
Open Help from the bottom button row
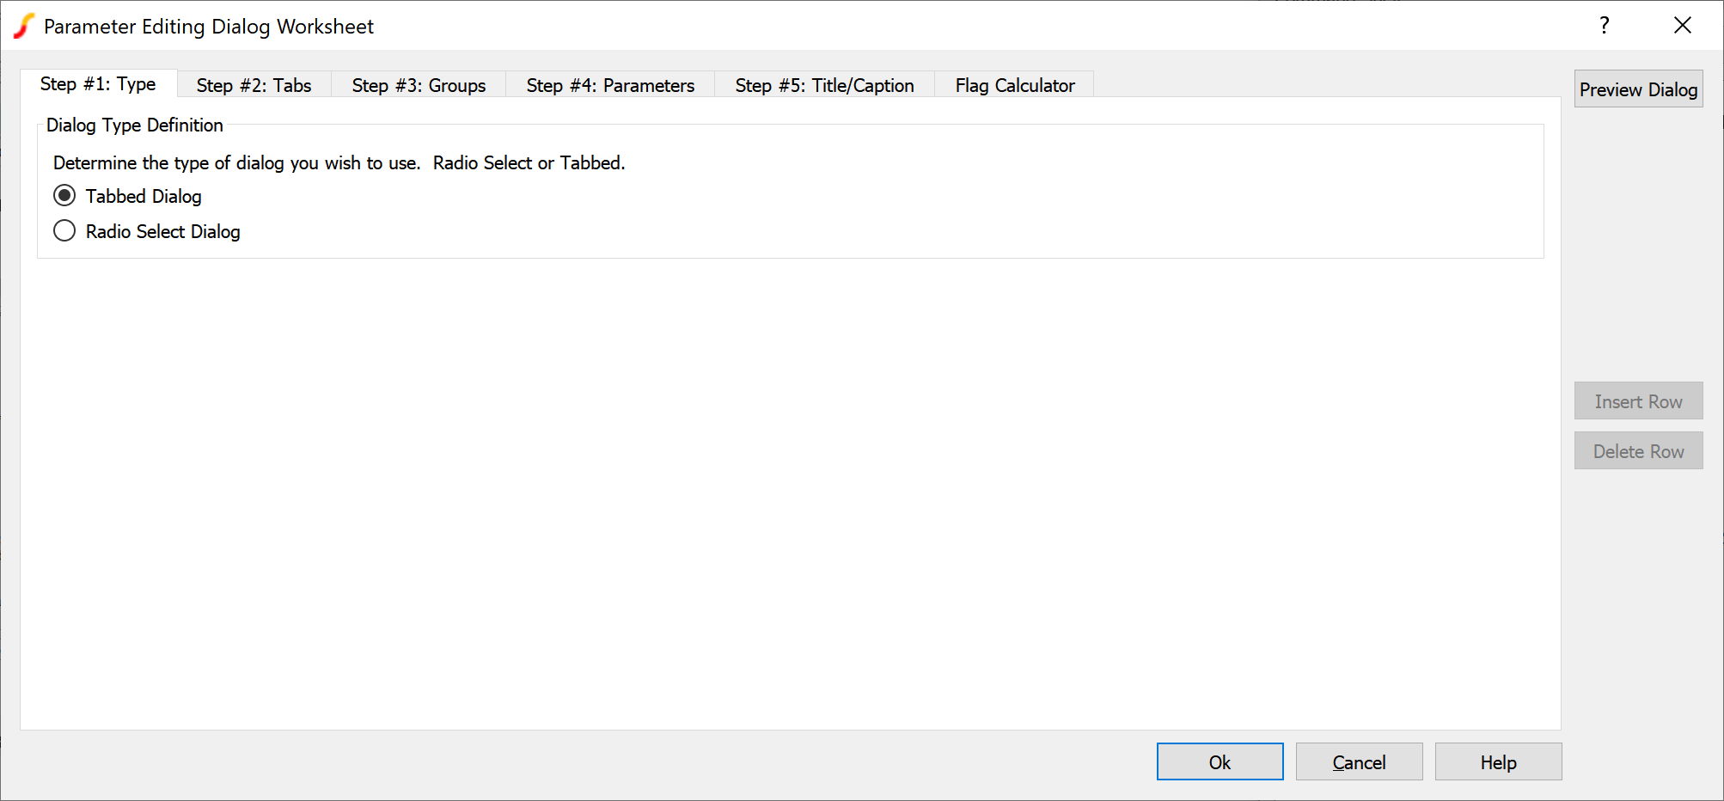click(1498, 762)
